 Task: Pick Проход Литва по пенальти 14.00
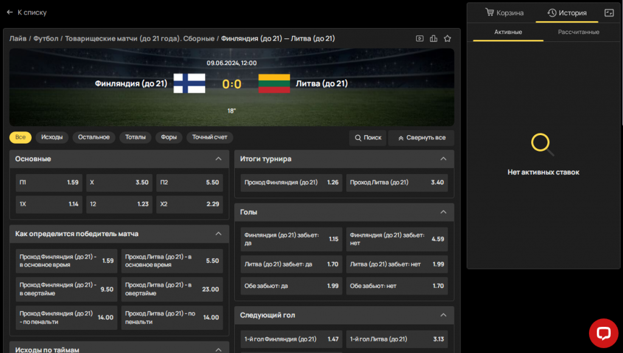point(172,318)
